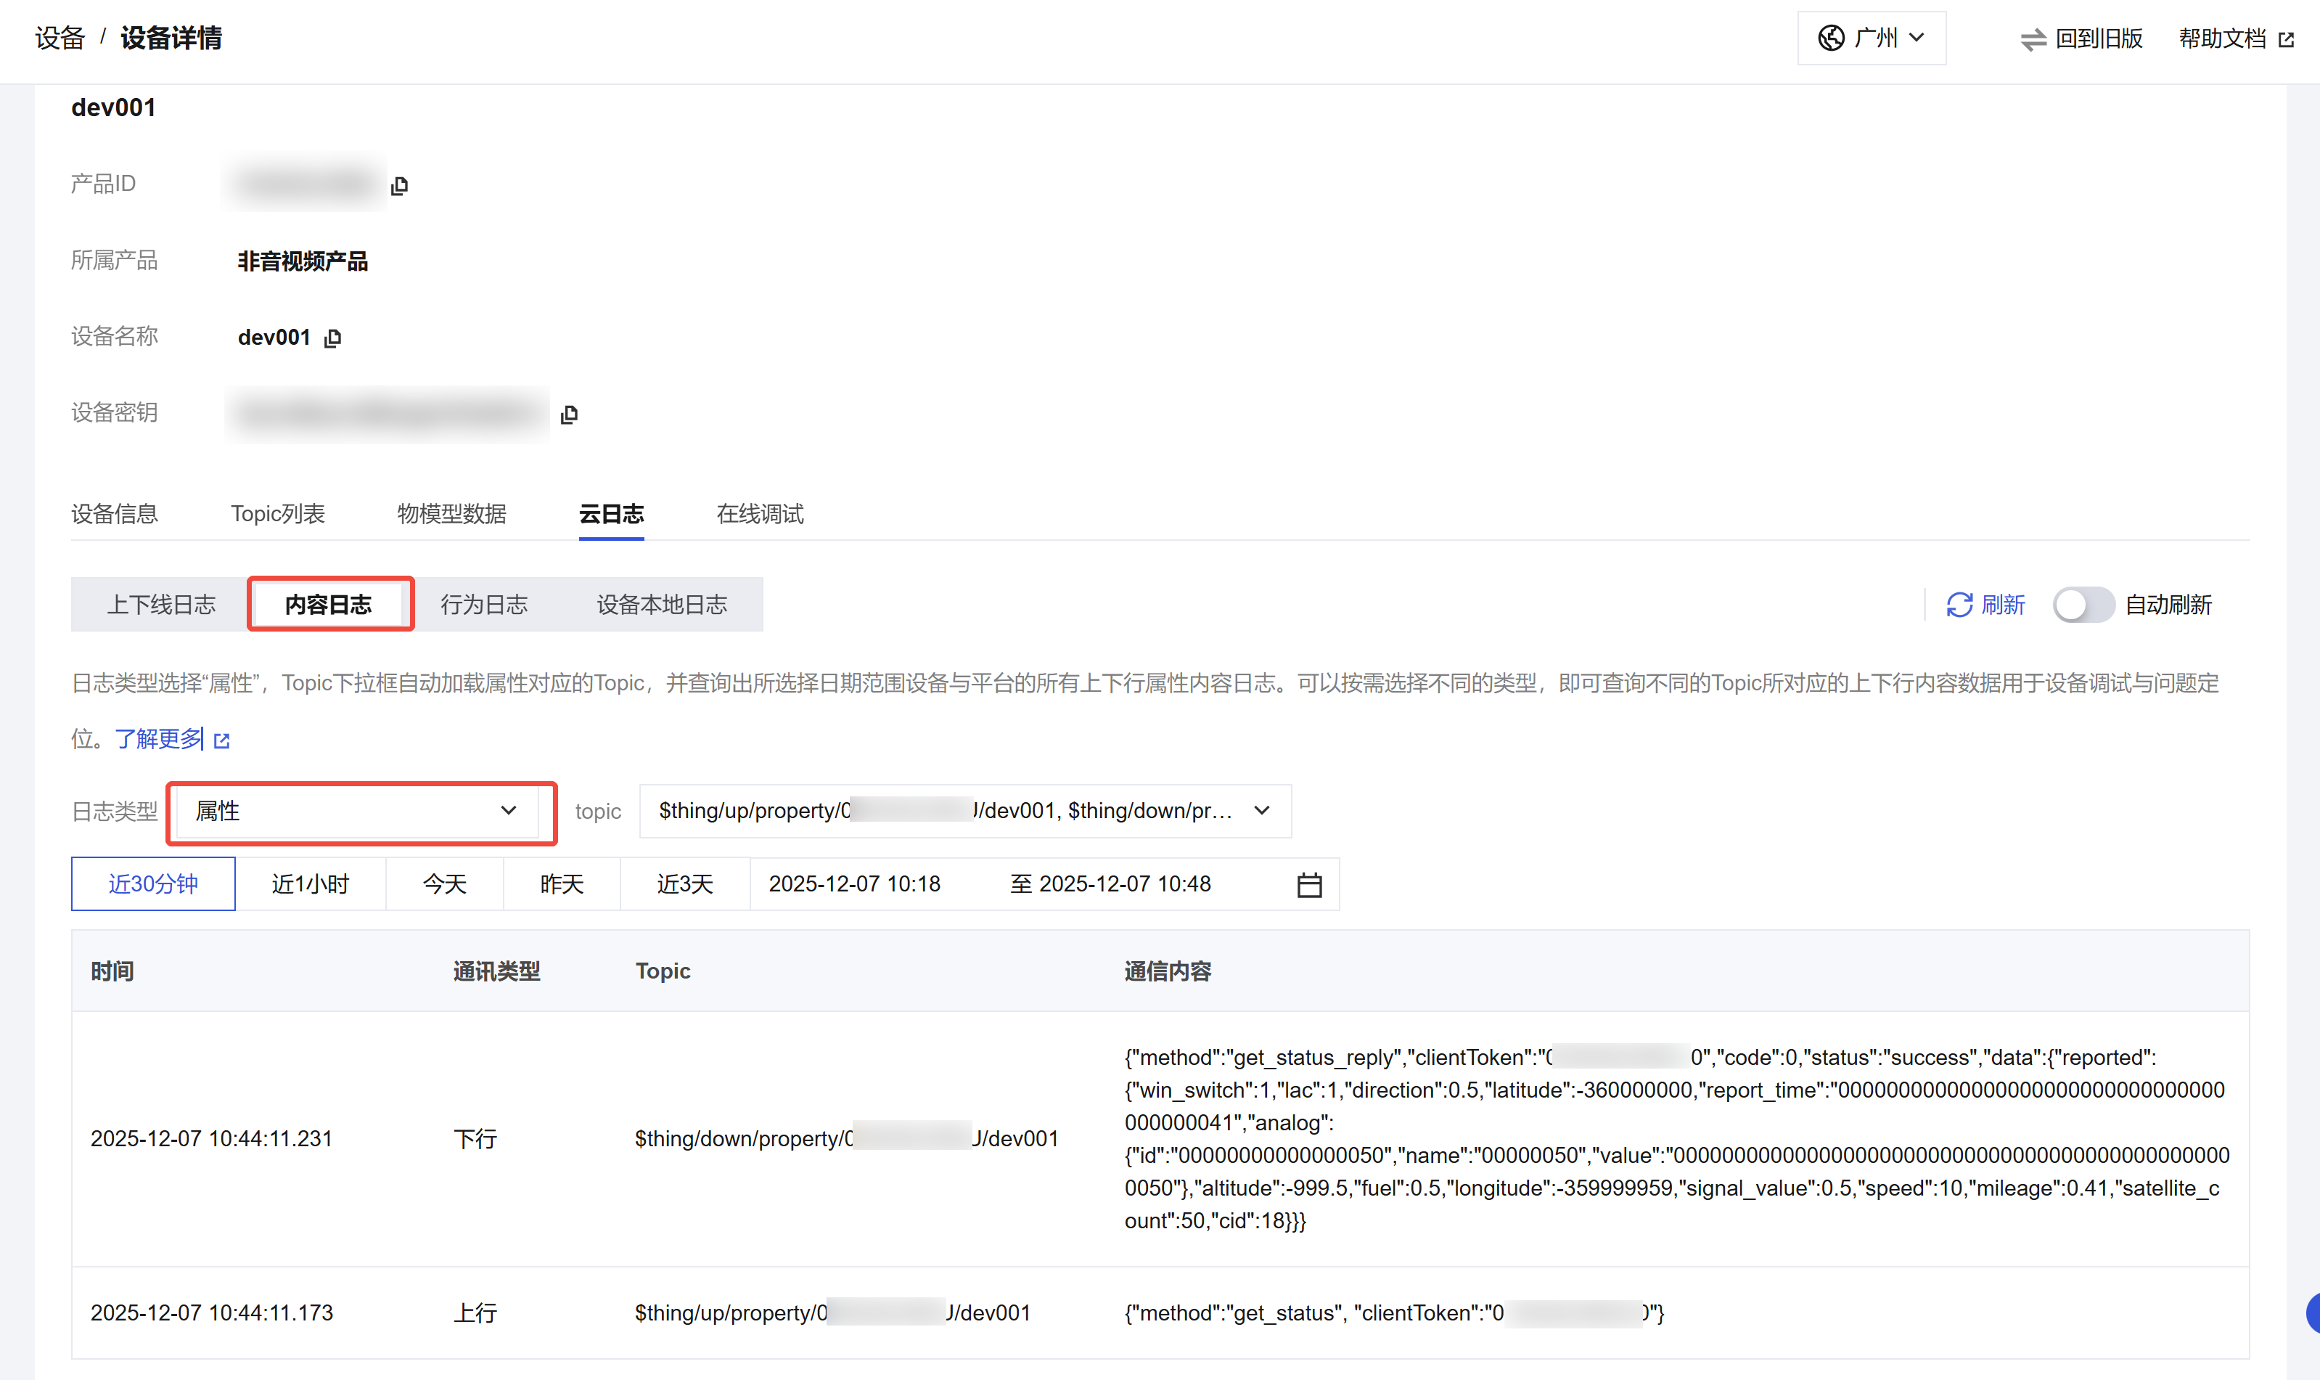Copy device name dev001 via copy icon
The width and height of the screenshot is (2320, 1380).
pos(333,338)
